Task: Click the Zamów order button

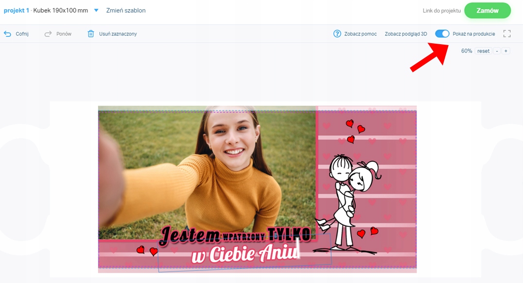Action: coord(488,11)
